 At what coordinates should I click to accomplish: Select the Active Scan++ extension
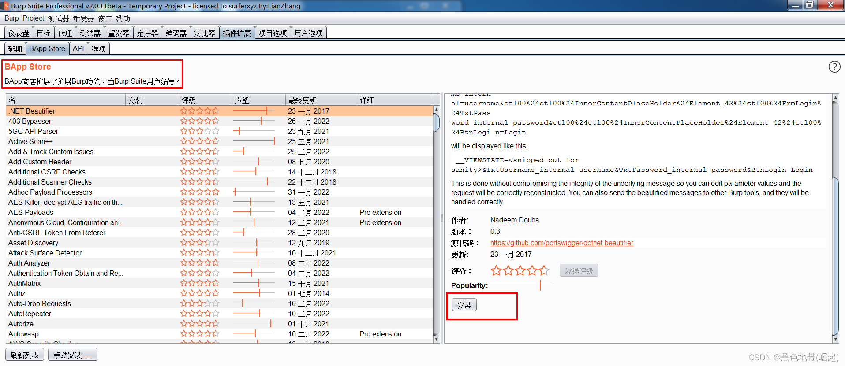click(x=220, y=141)
